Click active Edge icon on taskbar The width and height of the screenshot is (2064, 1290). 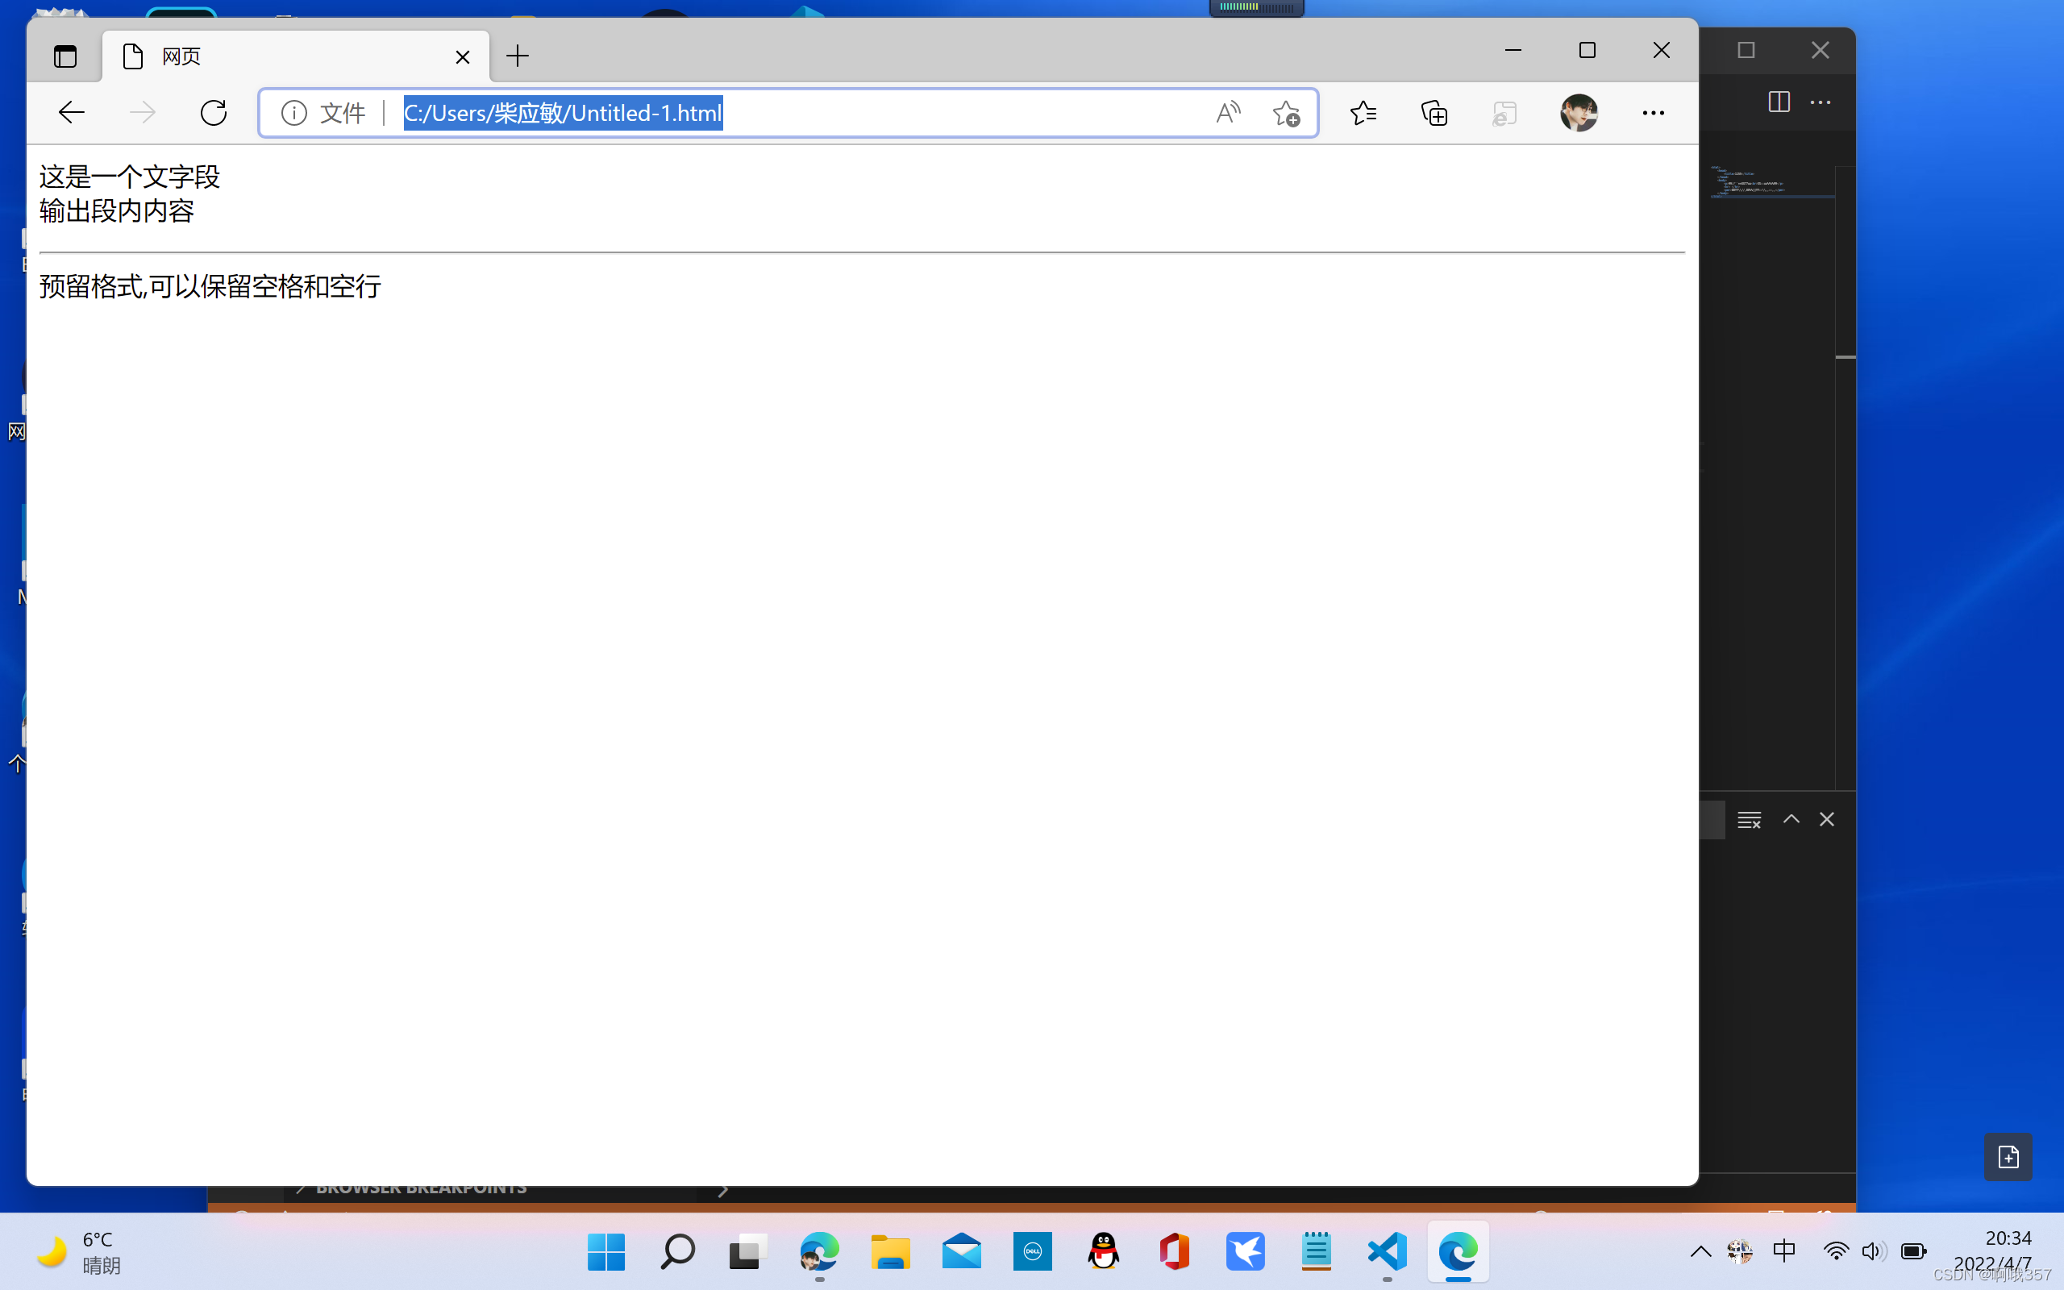click(x=1459, y=1251)
